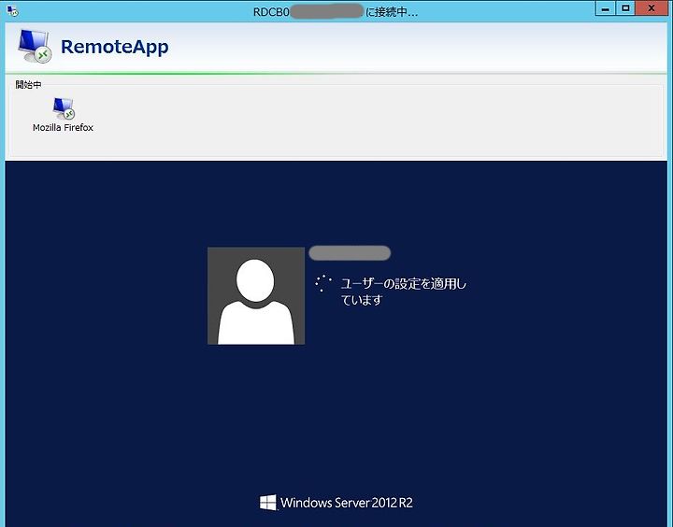Click the Mozilla Firefox RemoteApp icon

click(x=64, y=108)
